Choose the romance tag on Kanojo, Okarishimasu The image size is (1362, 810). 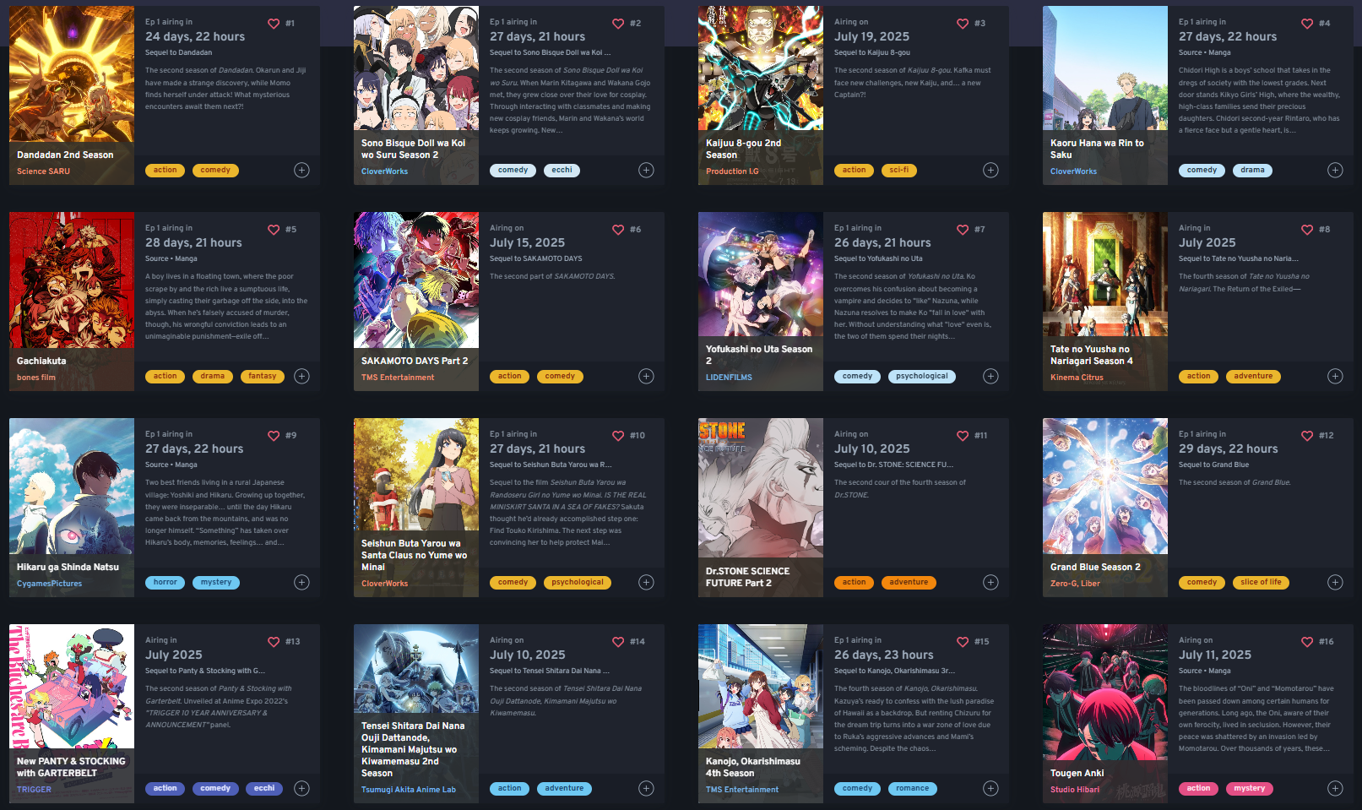click(913, 788)
